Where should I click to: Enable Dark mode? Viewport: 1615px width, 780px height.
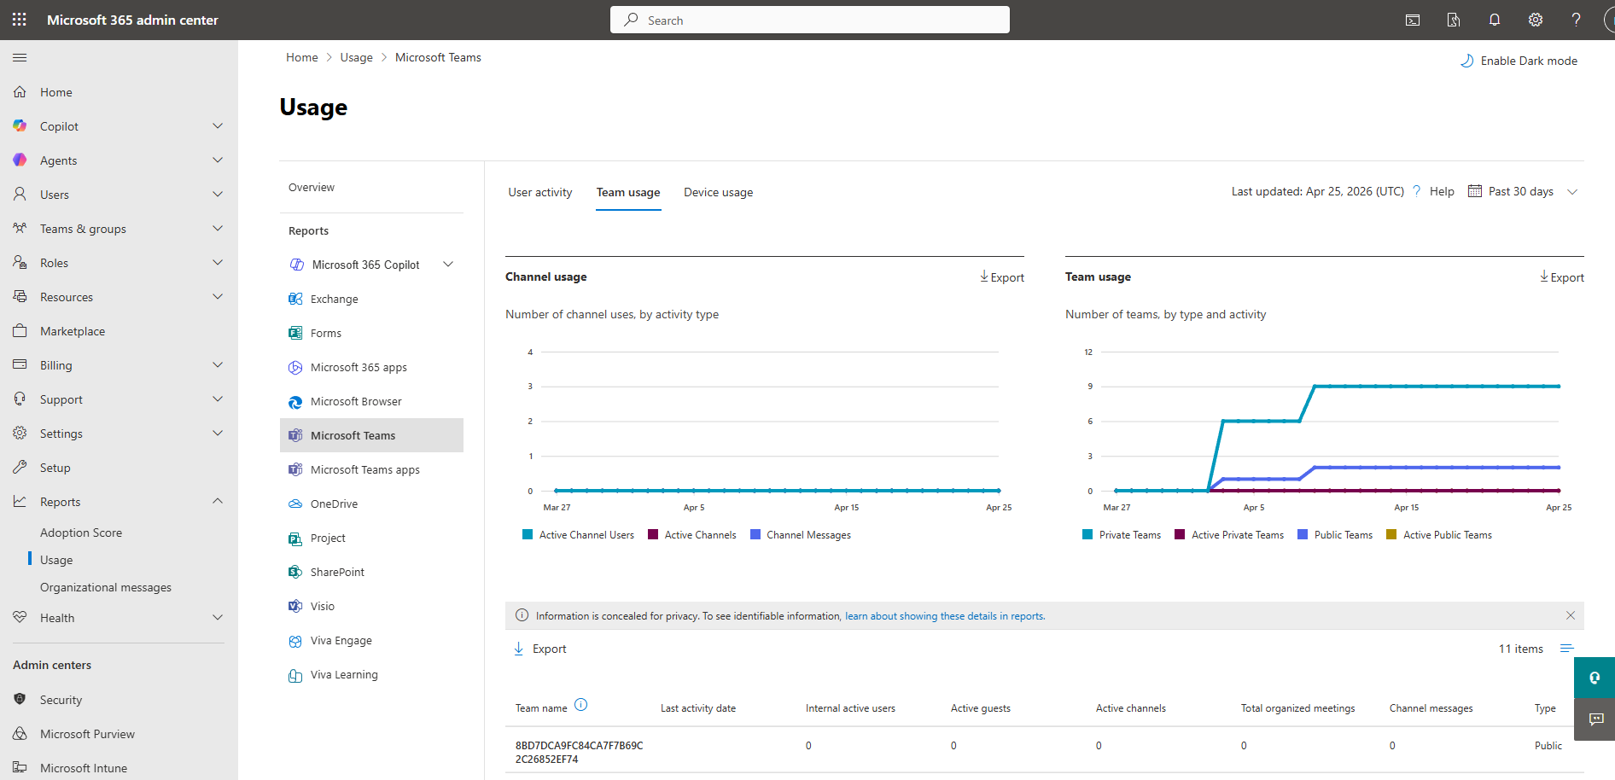[x=1519, y=61]
